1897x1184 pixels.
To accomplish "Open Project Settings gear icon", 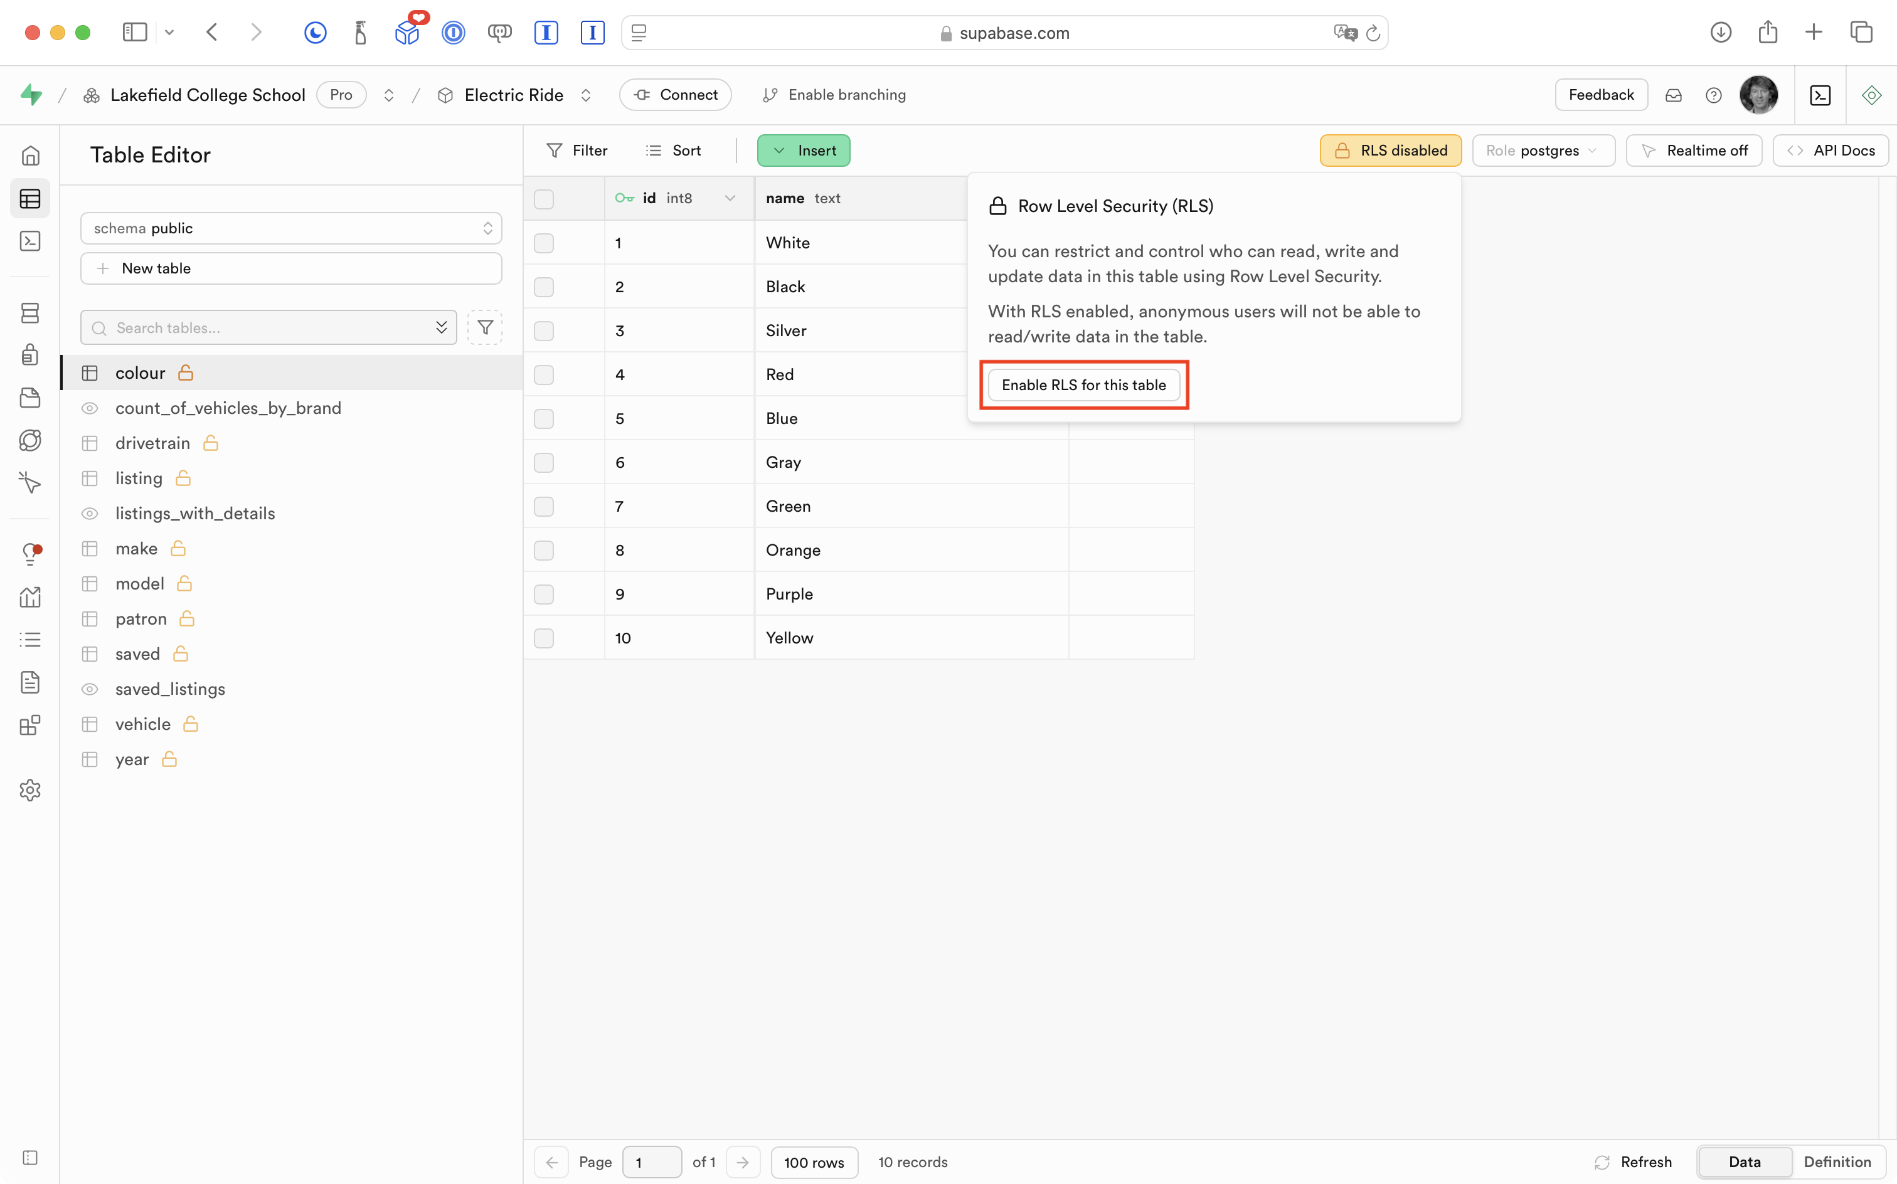I will pyautogui.click(x=29, y=790).
